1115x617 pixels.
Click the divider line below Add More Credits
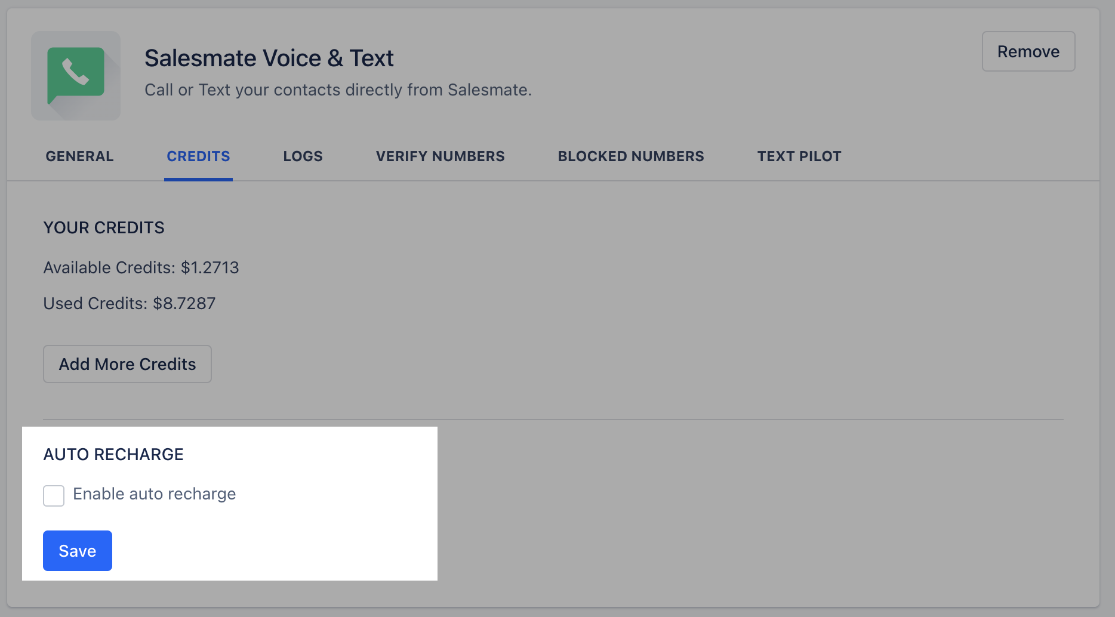coord(553,419)
